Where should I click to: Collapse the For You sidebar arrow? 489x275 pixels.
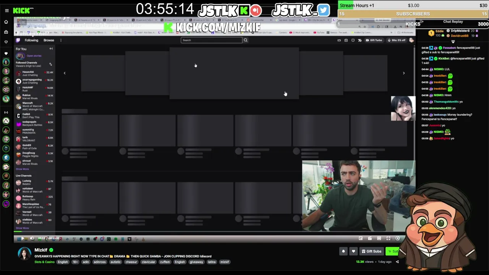click(x=51, y=49)
